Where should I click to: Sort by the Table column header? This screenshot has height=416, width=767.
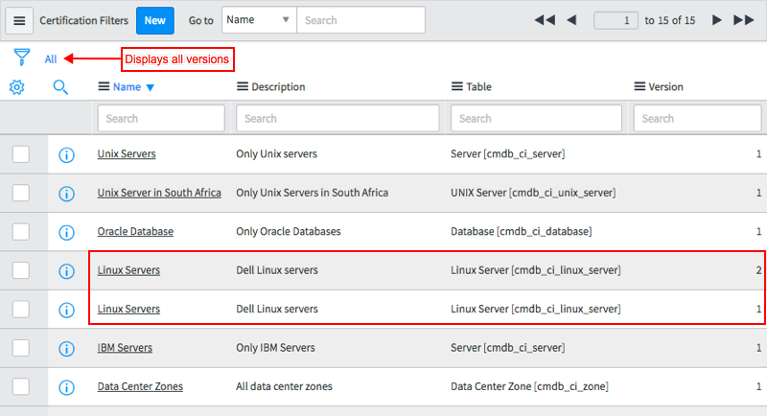click(478, 86)
